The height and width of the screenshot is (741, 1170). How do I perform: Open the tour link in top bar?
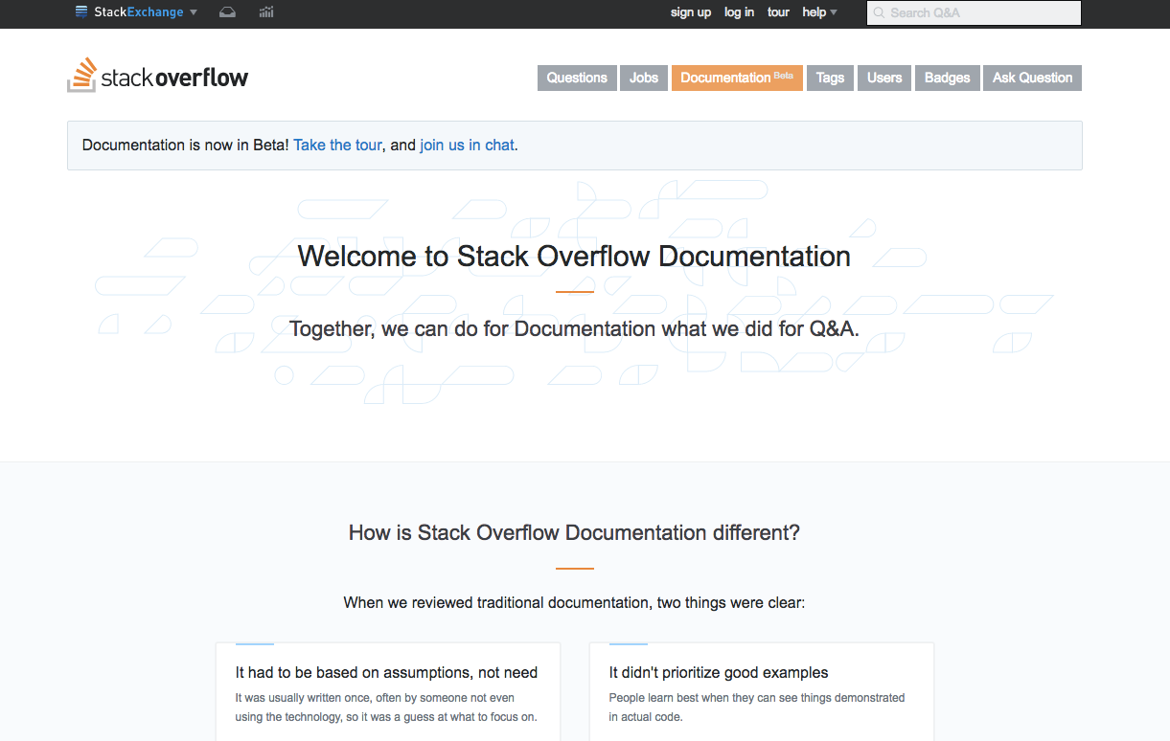click(778, 12)
